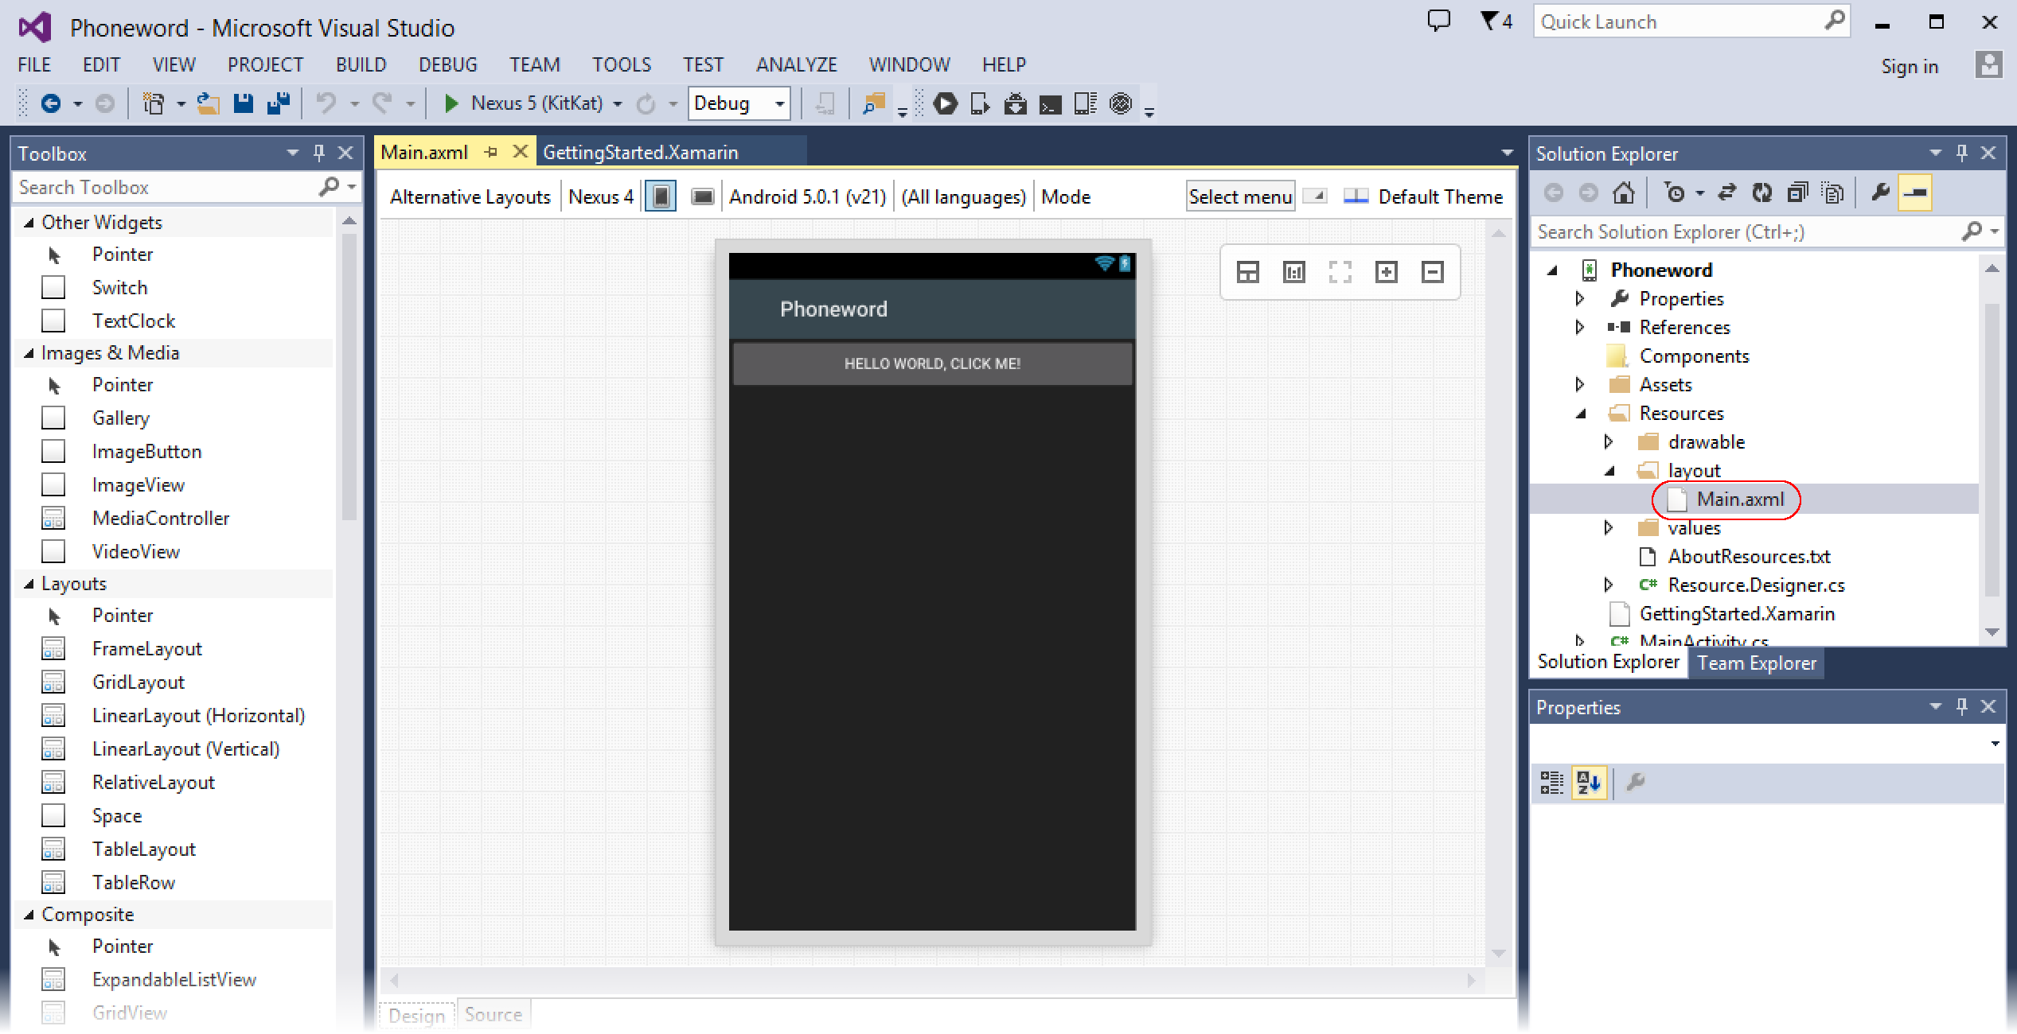Click the Zoom Out designer icon
The width and height of the screenshot is (2017, 1034).
[1432, 272]
